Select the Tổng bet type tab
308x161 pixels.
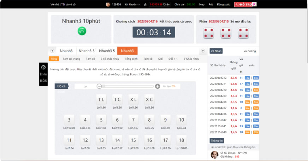pos(54,59)
